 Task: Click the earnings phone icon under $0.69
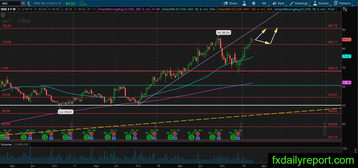pyautogui.click(x=198, y=134)
